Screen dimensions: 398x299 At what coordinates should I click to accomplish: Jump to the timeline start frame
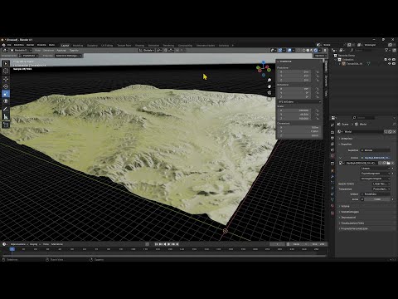click(156, 244)
